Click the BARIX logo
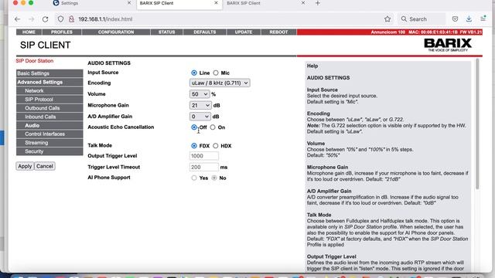The width and height of the screenshot is (495, 278). [448, 45]
